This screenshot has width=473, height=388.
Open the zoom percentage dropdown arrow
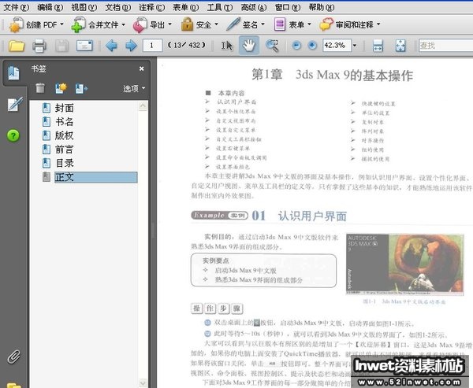coord(355,46)
